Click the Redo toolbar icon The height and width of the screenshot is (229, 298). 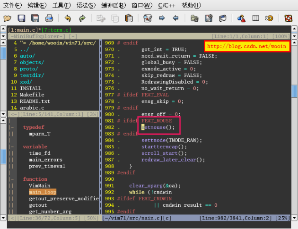coord(82,18)
